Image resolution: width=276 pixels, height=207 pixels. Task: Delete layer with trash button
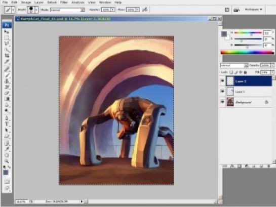pyautogui.click(x=269, y=166)
